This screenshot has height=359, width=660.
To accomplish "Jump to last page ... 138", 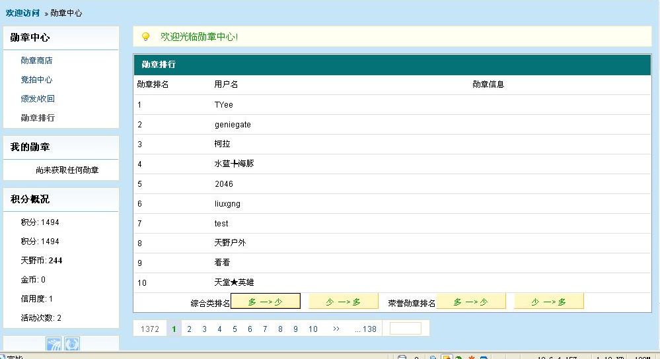I will 365,329.
